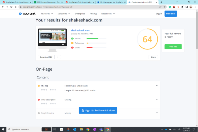This screenshot has height=132, width=198.
Task: Expand the Meta Description row
Action: [157, 99]
